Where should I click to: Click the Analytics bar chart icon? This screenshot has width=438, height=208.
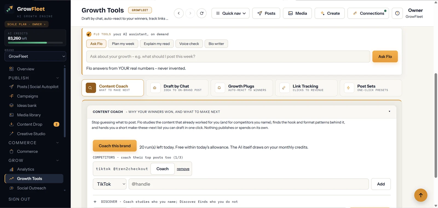point(11,169)
